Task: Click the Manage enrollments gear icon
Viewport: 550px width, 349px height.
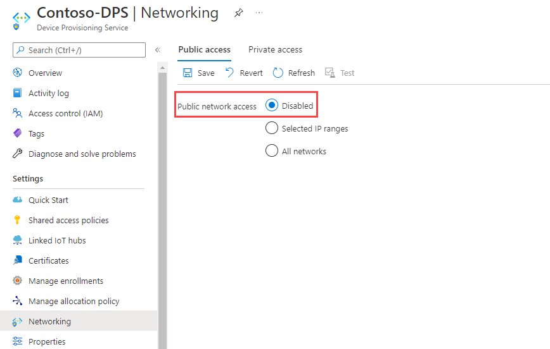Action: (17, 280)
